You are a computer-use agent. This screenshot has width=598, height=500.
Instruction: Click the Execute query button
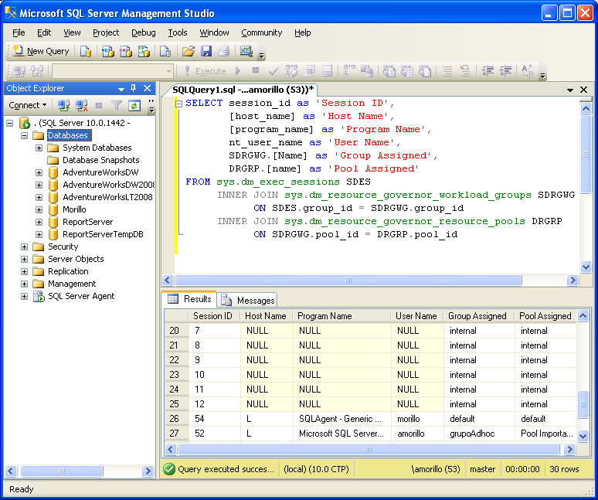[206, 71]
